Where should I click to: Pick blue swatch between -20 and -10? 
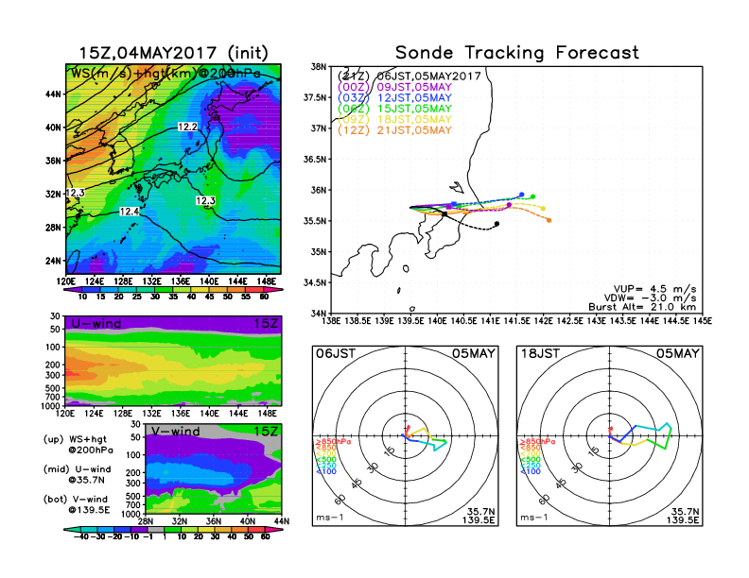tap(122, 529)
